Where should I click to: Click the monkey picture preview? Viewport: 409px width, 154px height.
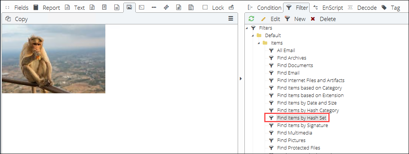point(54,59)
